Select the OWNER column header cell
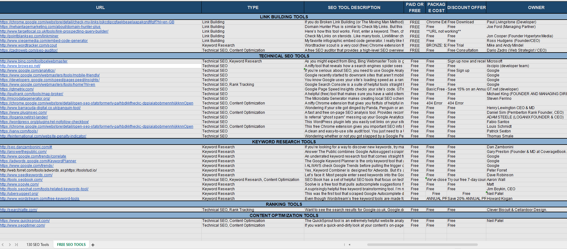567x249 pixels. (536, 7)
